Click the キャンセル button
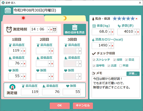The image size is (143, 111). pos(83,106)
